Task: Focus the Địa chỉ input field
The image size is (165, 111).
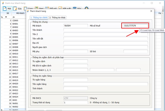Action: pos(105,43)
